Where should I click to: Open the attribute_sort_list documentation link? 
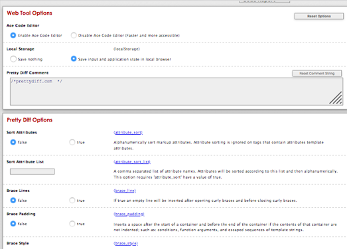tap(132, 162)
